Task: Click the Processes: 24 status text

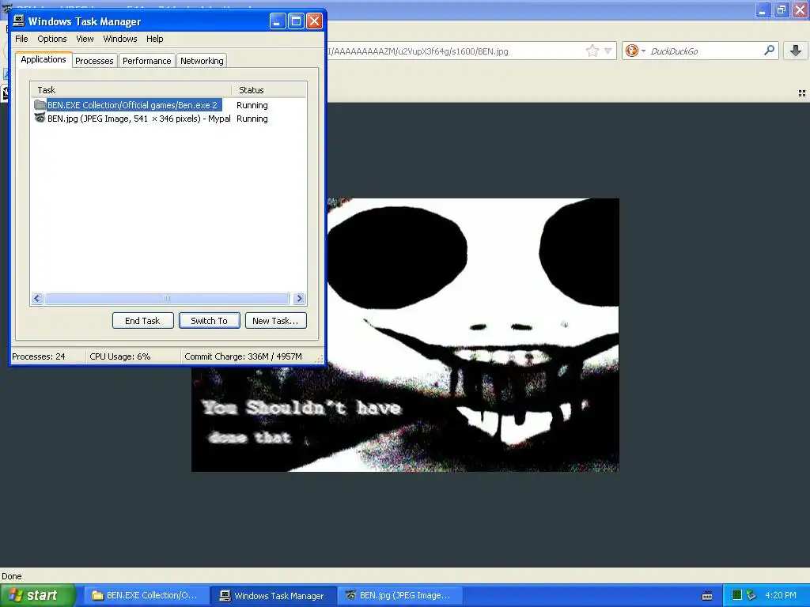Action: [38, 356]
